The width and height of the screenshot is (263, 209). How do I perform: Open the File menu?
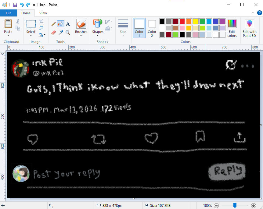click(x=9, y=13)
